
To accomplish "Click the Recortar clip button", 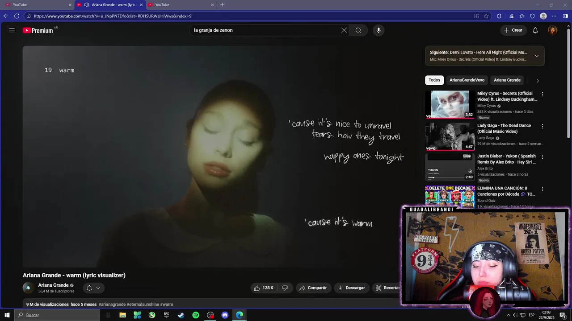I will point(387,288).
